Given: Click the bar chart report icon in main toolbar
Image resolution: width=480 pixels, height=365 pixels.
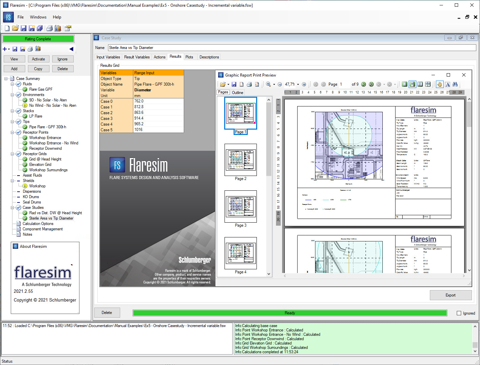Looking at the screenshot, I should (58, 28).
